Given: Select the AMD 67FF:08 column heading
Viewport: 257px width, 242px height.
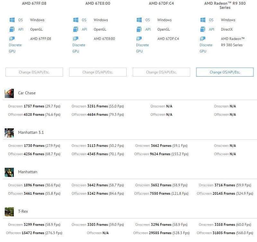Looking at the screenshot, I should [34, 3].
